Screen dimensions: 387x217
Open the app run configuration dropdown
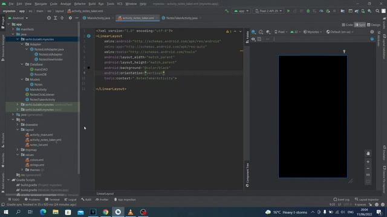[x=241, y=11]
